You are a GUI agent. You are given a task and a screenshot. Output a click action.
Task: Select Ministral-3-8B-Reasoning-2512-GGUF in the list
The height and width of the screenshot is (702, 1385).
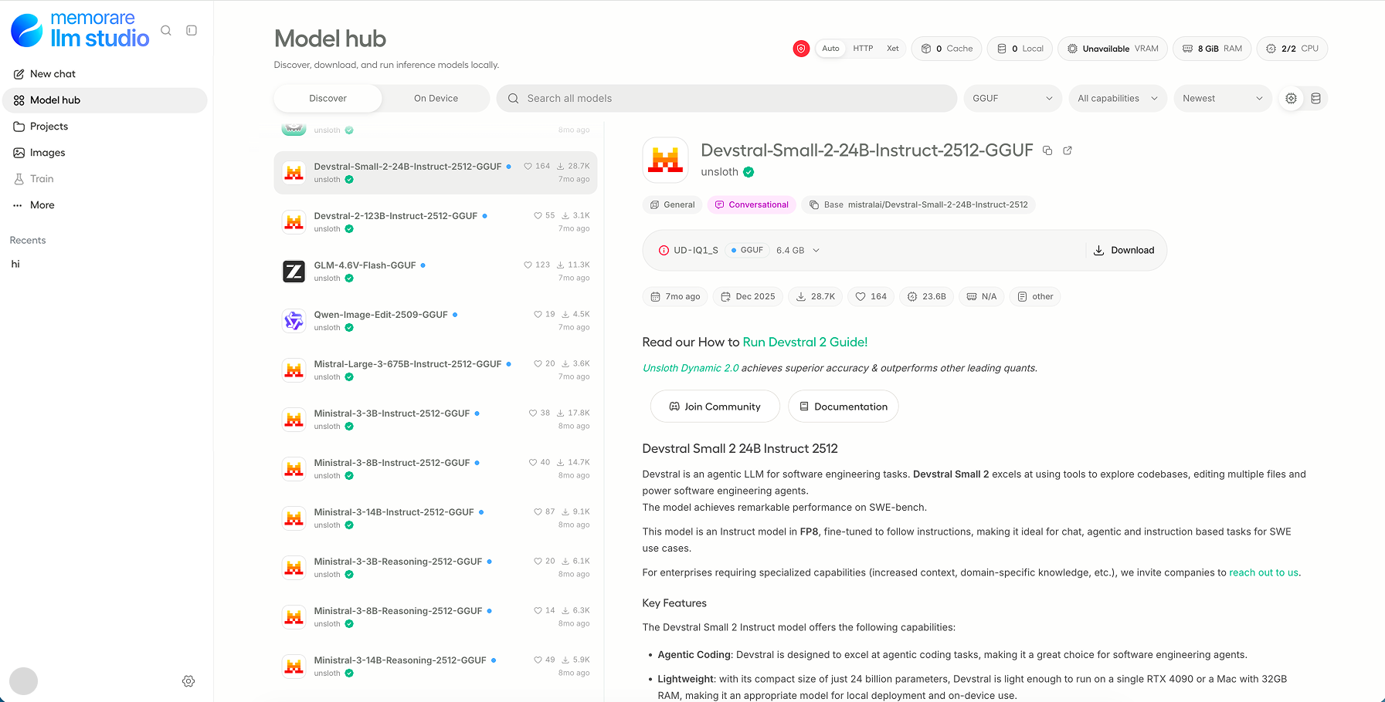[x=436, y=617]
